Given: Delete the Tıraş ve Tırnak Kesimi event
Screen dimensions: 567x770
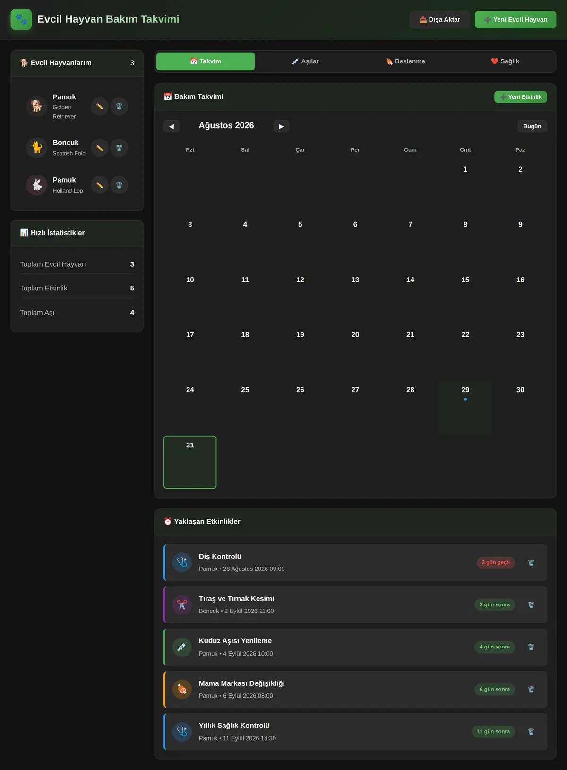Looking at the screenshot, I should [531, 604].
